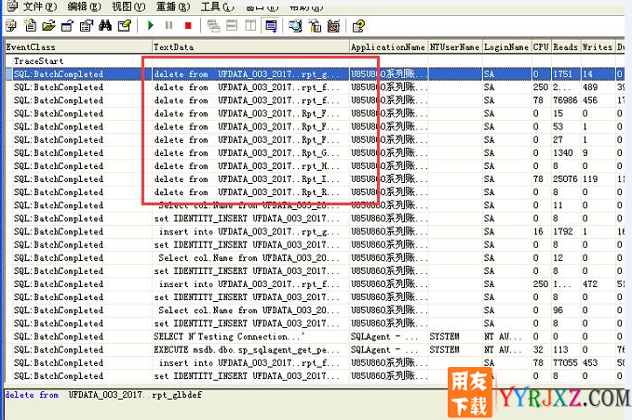Screen dimensions: 632x420
Task: Click the Reads value 1340
Action: click(563, 153)
